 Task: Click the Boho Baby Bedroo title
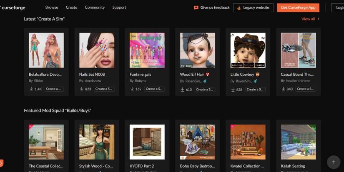tap(197, 166)
